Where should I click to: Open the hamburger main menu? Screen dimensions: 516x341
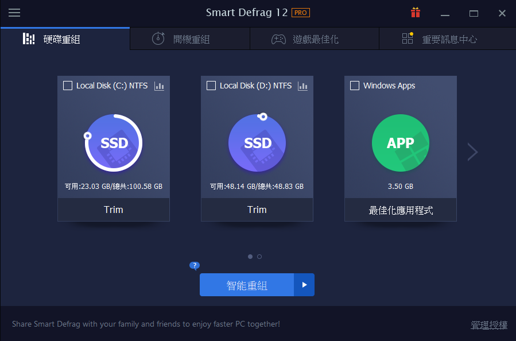(14, 13)
